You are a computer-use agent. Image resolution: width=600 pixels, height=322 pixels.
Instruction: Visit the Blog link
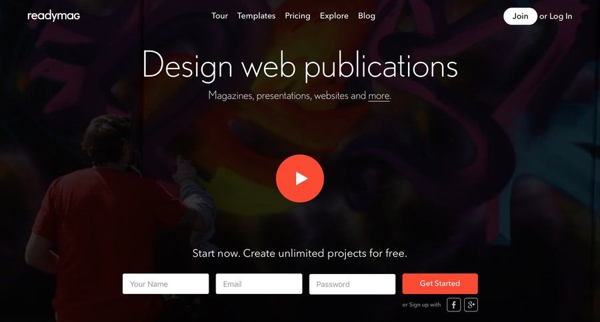point(367,16)
